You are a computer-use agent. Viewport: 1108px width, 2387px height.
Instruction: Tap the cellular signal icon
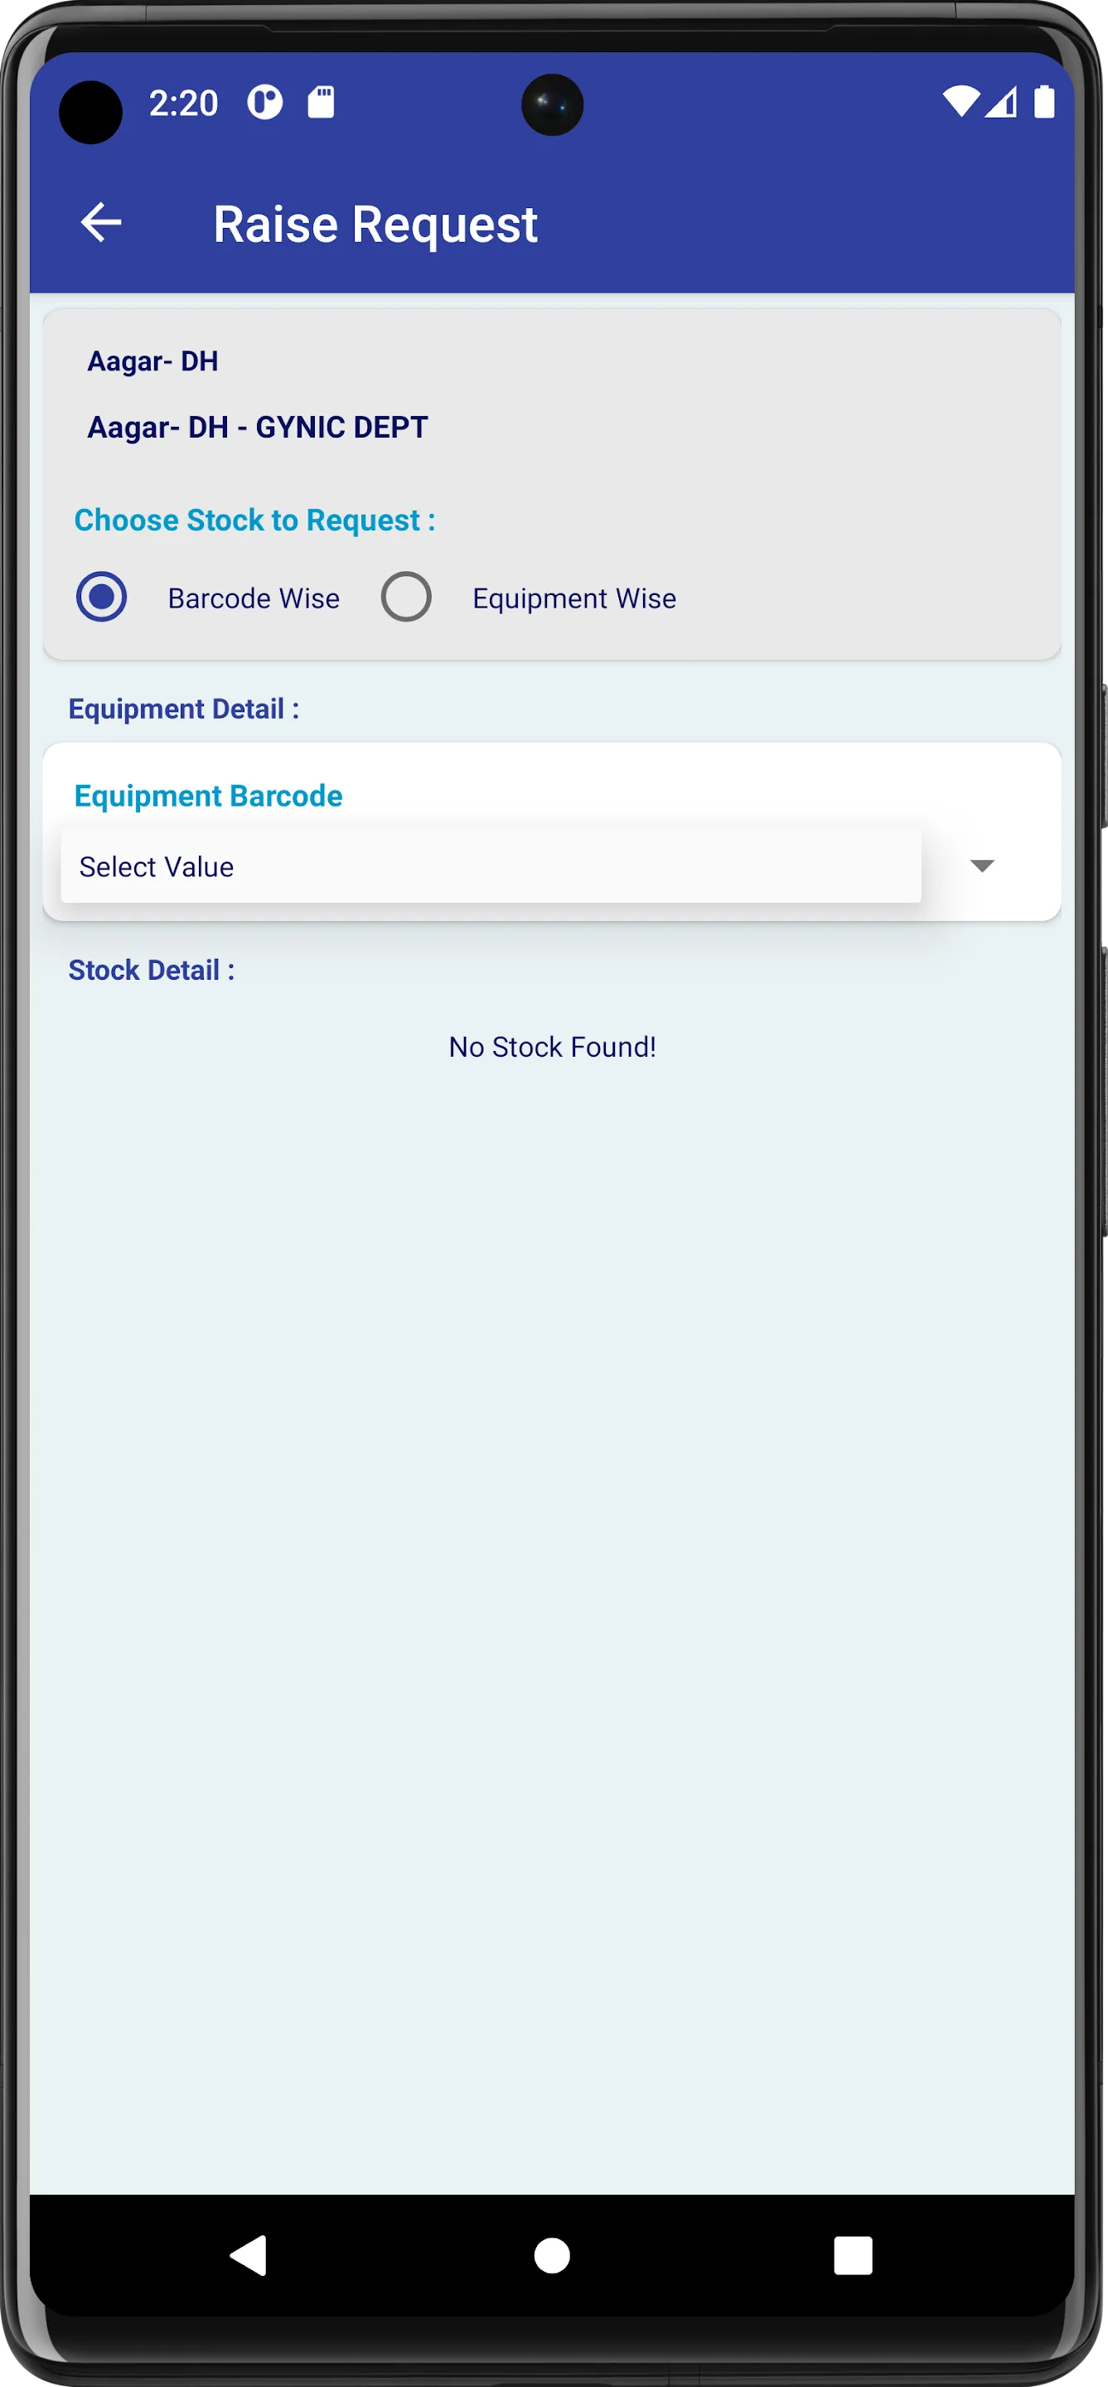[x=1001, y=102]
